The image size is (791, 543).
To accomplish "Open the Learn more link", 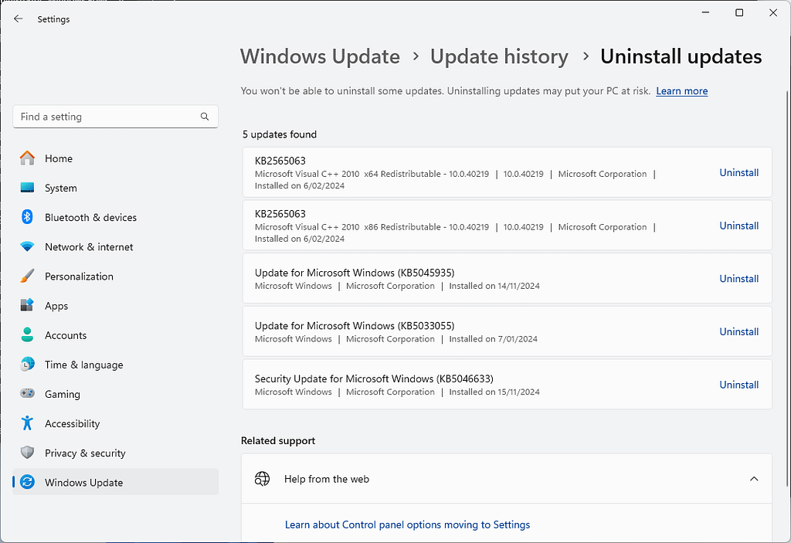I will (681, 90).
